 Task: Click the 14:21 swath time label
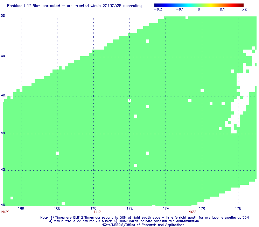(x=98, y=212)
